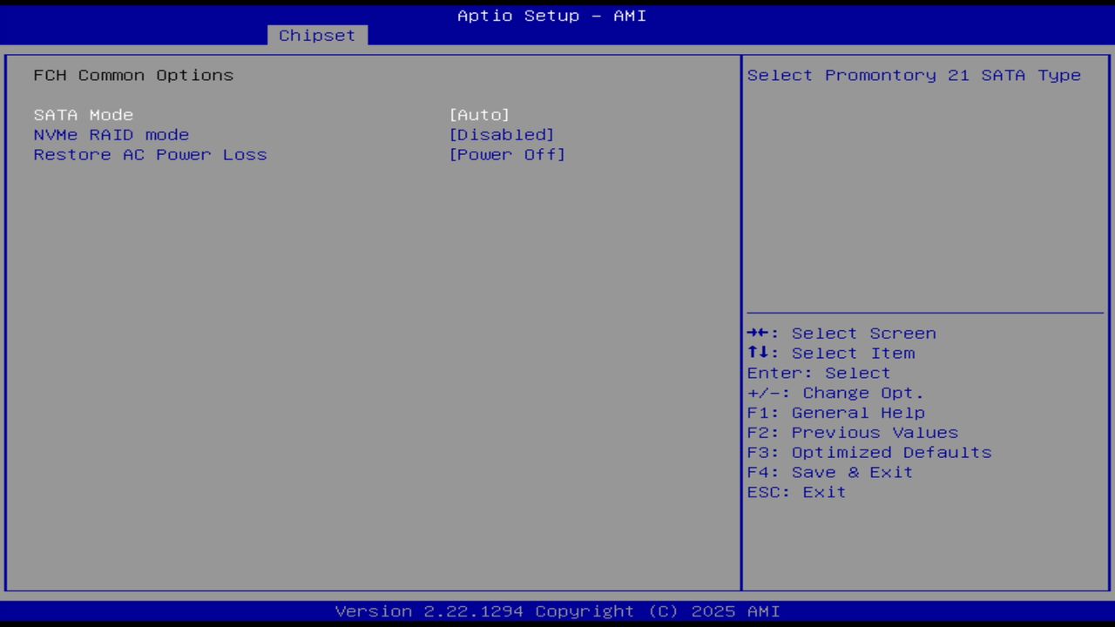The width and height of the screenshot is (1115, 627).
Task: Select the Restore AC Power Loss entry
Action: point(150,154)
